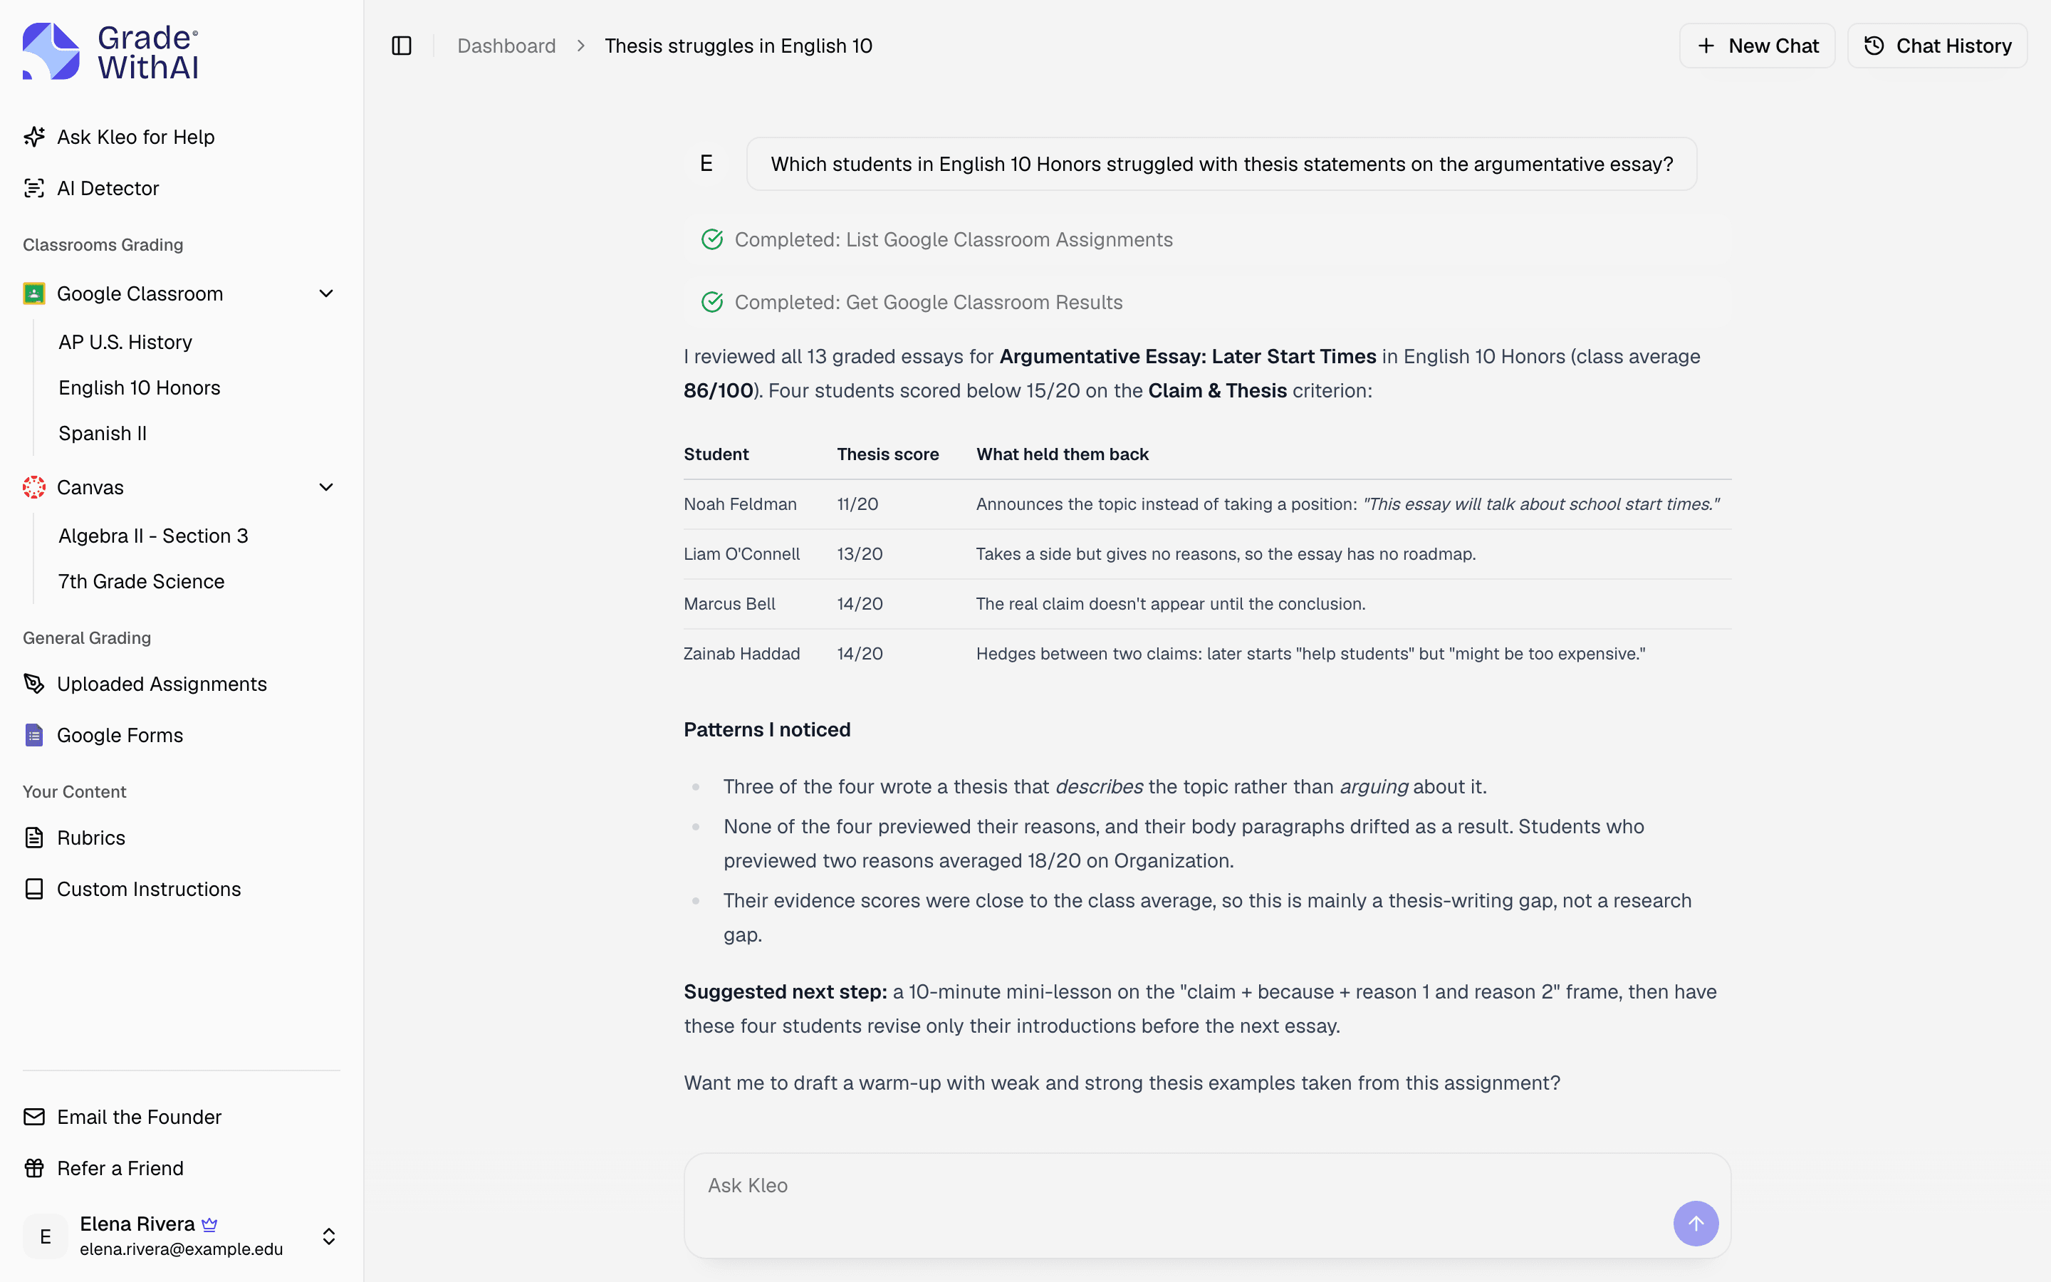
Task: Click the 11/20 thesis score
Action: point(857,504)
